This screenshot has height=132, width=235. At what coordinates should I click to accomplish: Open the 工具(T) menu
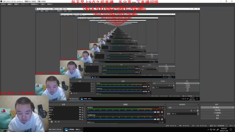click(x=43, y=4)
